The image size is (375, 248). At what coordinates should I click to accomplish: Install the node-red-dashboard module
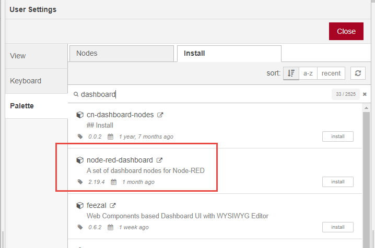(338, 182)
